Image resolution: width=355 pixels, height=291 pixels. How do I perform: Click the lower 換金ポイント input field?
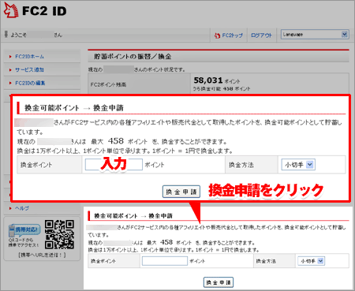165,261
